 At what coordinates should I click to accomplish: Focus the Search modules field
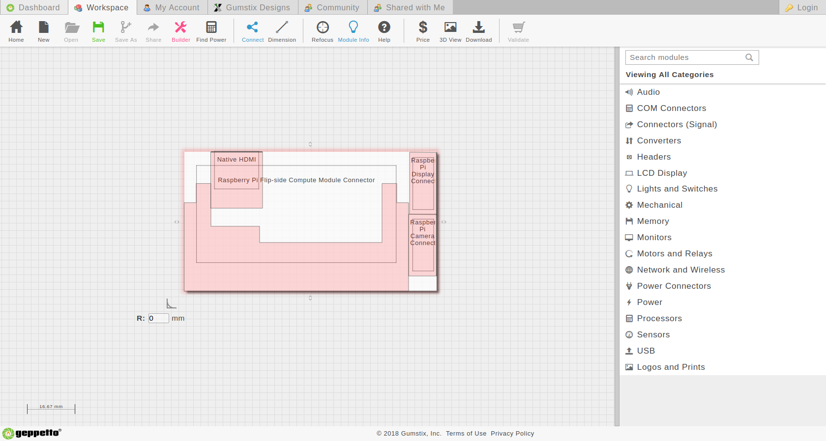click(692, 57)
